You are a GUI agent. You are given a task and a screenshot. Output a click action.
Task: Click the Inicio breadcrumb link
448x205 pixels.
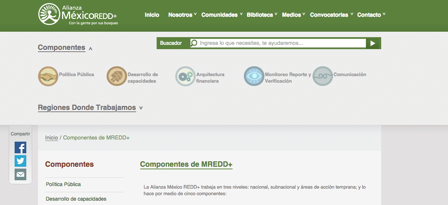point(51,138)
